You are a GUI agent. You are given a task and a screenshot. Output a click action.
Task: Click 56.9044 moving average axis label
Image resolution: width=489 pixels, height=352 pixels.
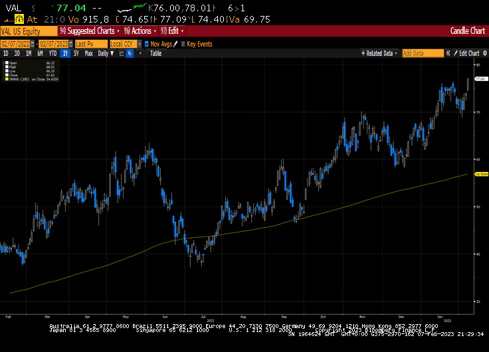[x=482, y=174]
